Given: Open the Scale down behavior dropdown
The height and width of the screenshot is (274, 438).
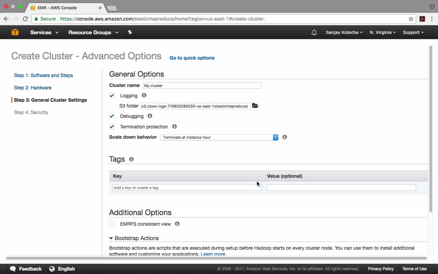Looking at the screenshot, I should click(219, 137).
